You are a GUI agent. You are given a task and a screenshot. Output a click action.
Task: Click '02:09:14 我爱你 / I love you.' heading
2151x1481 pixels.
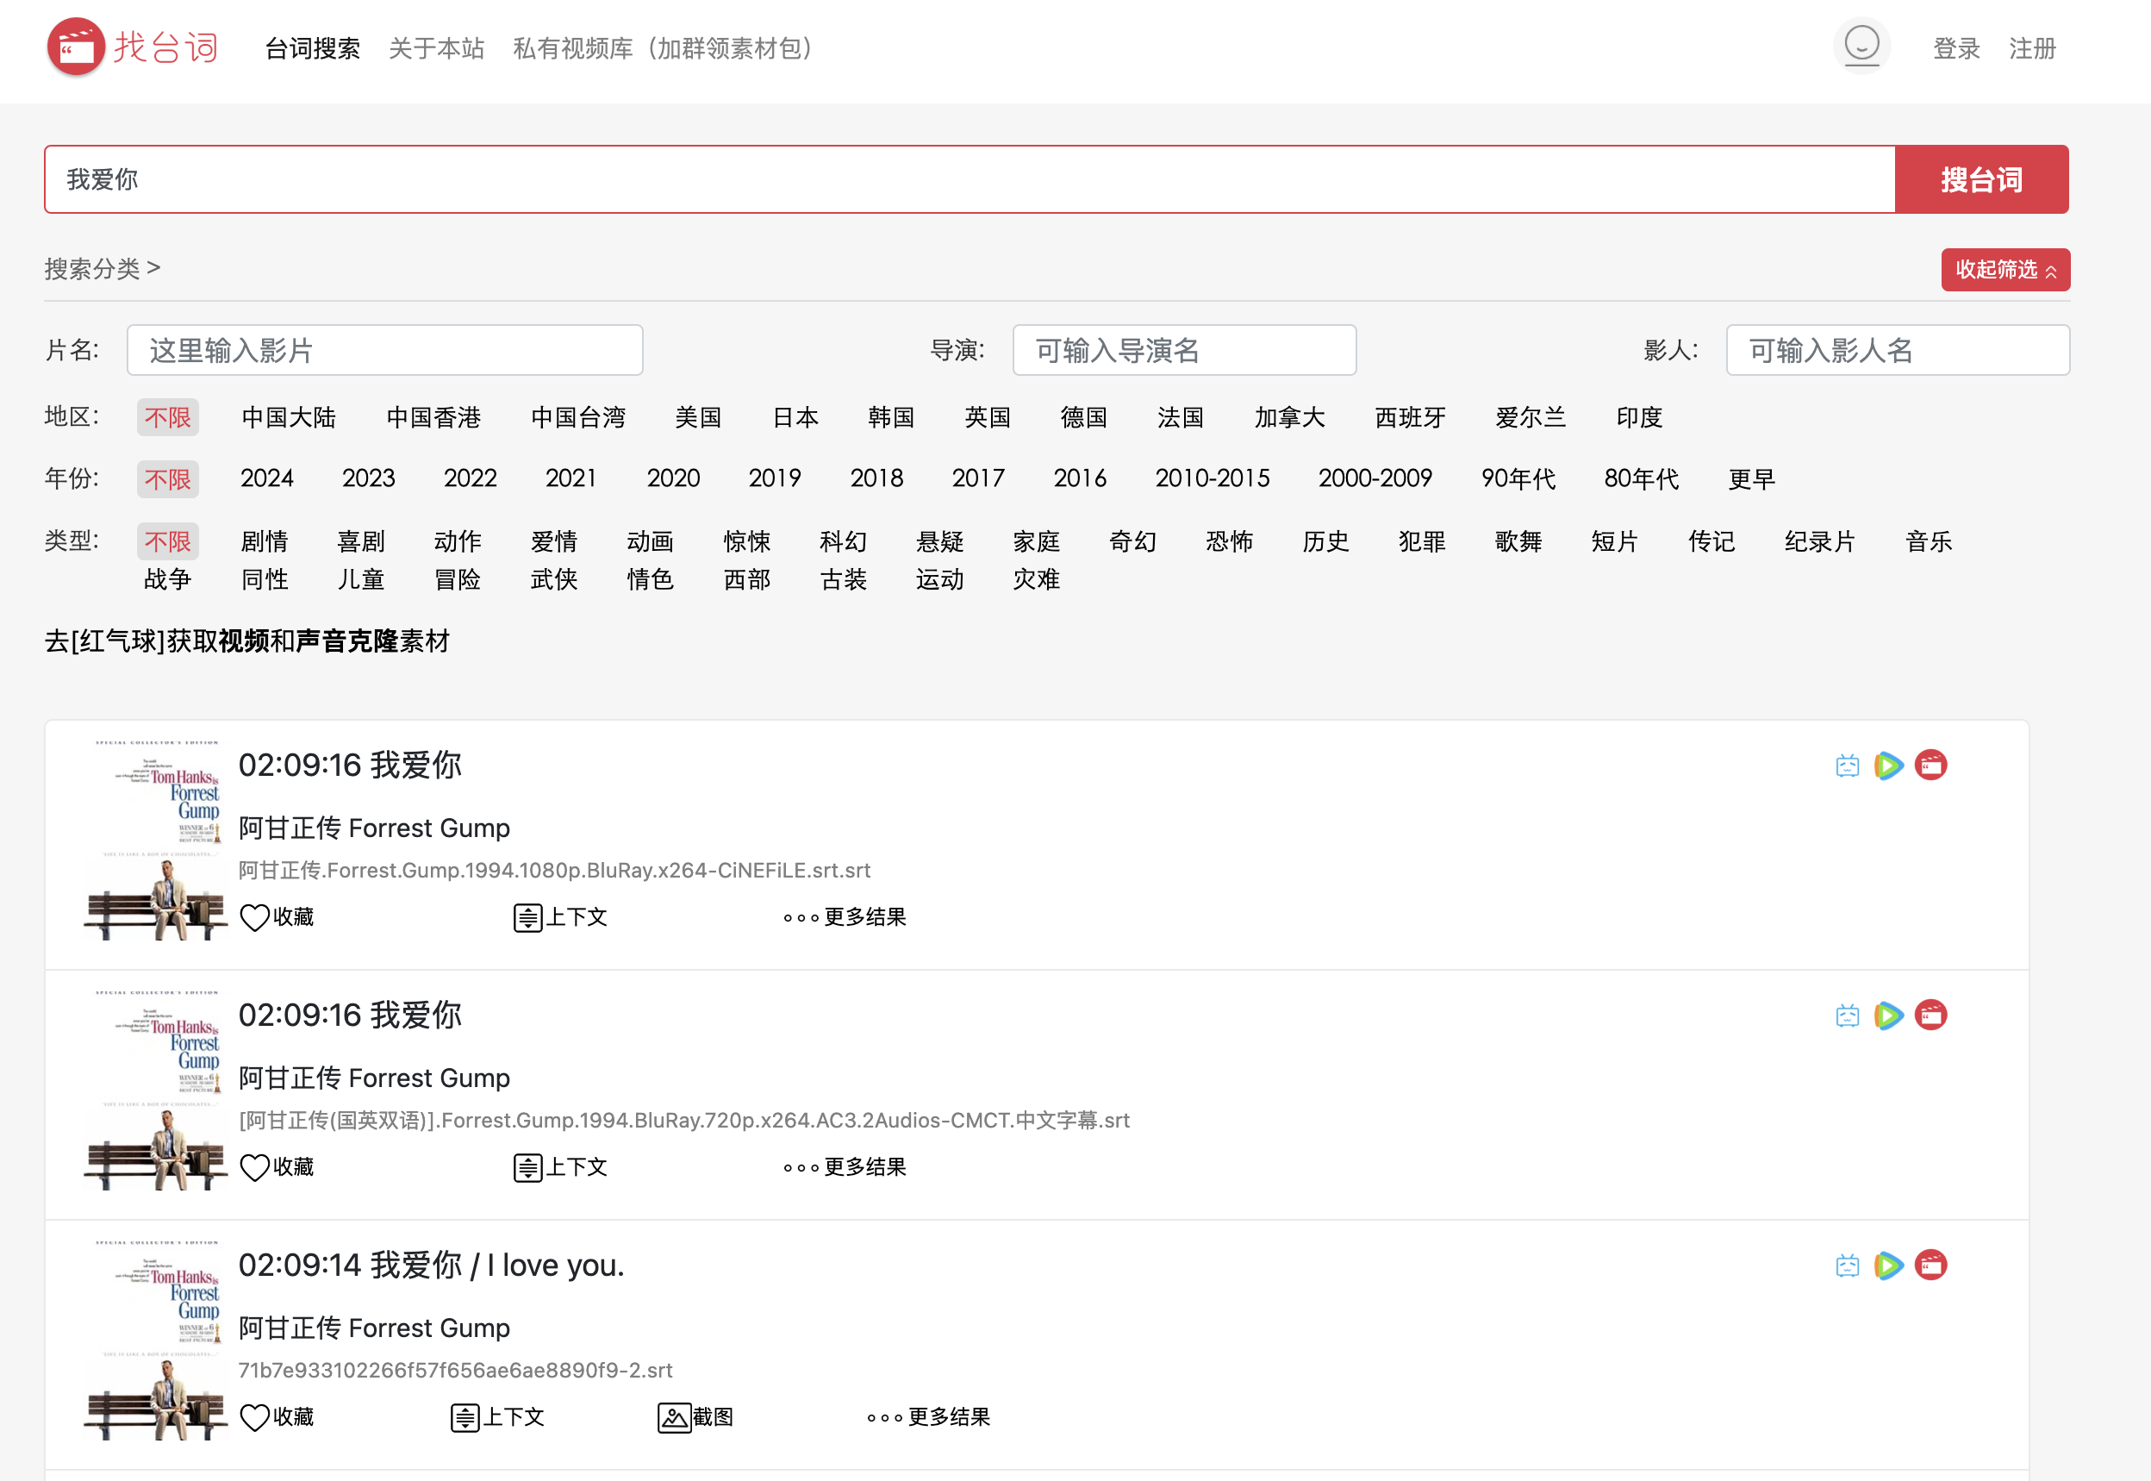coord(431,1265)
